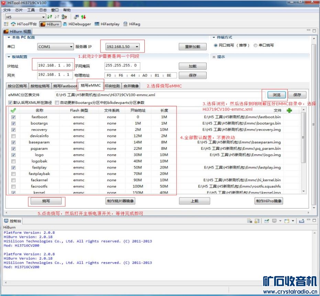Image resolution: width=320 pixels, height=296 pixels.
Task: Open the 工具 menu
Action: click(31, 10)
